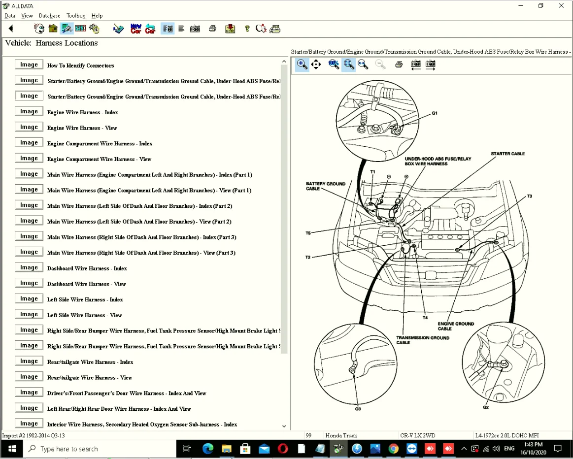Toggle the fit-to-window magnifier in image toolbar
The image size is (573, 459).
348,65
